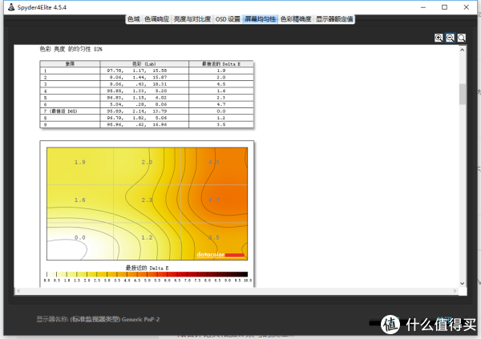
Task: Select the OSD 设置 tab
Action: (x=228, y=19)
